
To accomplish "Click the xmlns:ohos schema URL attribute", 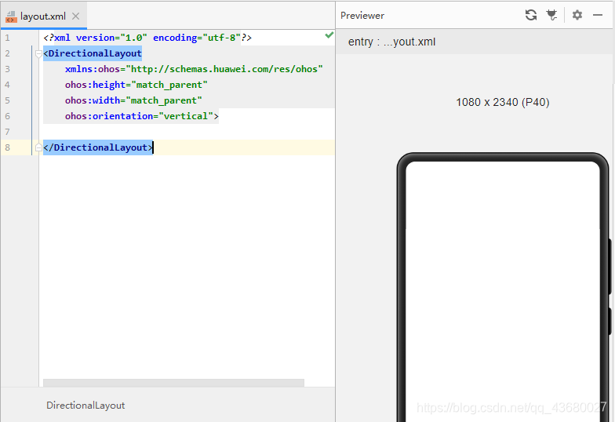I will (194, 69).
